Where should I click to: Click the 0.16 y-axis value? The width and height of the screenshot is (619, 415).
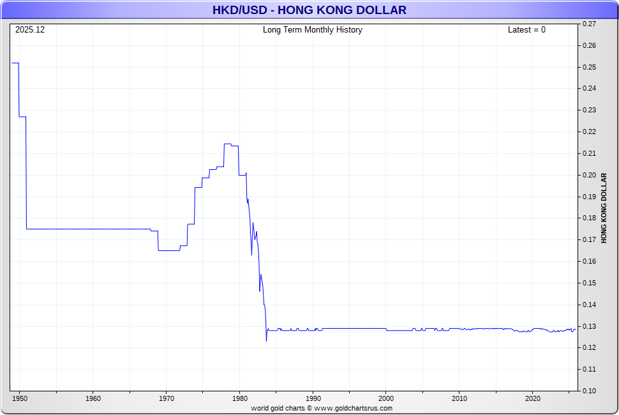click(x=590, y=261)
